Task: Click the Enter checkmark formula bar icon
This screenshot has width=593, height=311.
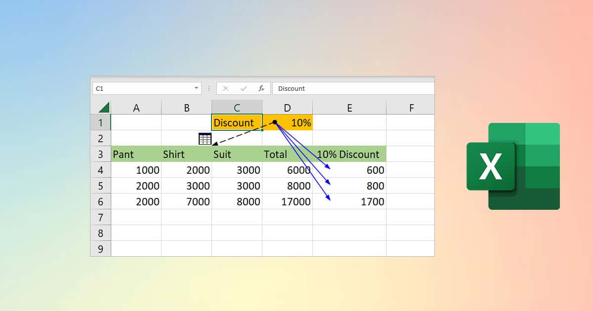Action: coord(244,88)
